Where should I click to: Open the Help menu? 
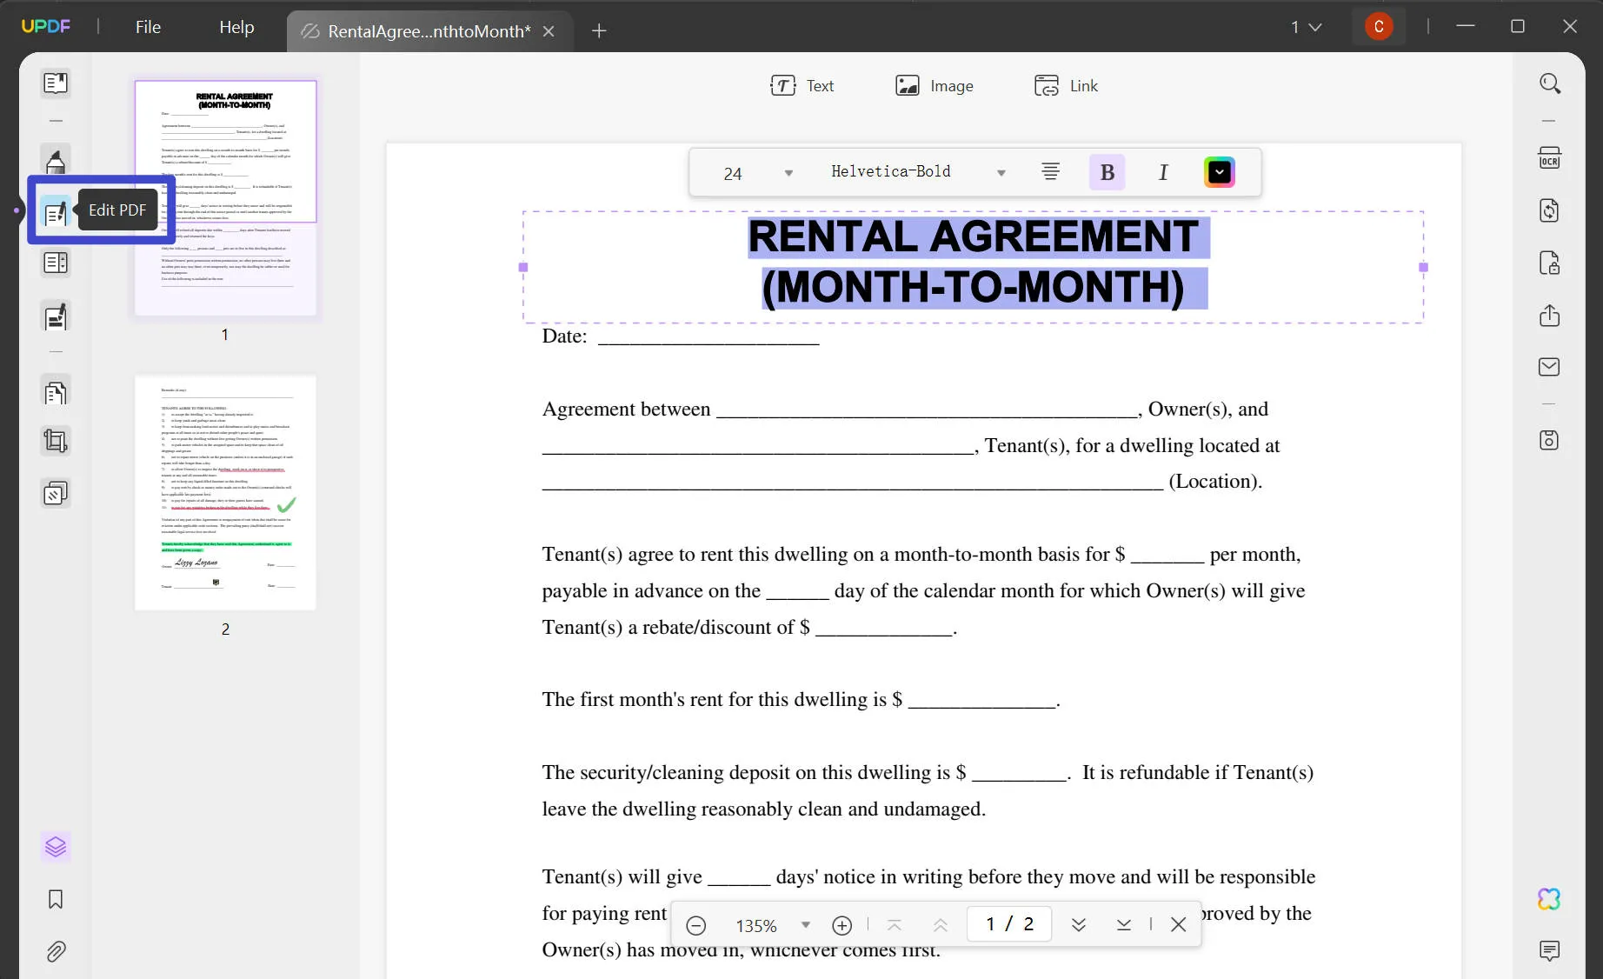pyautogui.click(x=236, y=27)
